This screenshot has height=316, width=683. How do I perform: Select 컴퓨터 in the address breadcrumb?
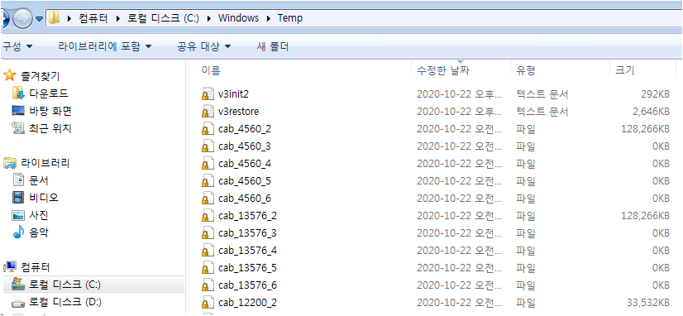[93, 18]
